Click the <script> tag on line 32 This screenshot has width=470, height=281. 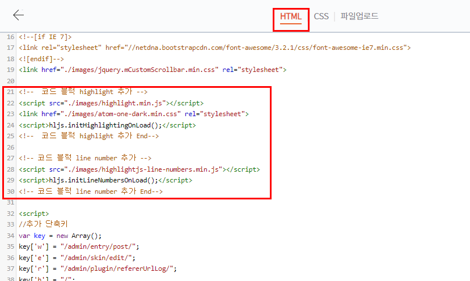pyautogui.click(x=34, y=214)
